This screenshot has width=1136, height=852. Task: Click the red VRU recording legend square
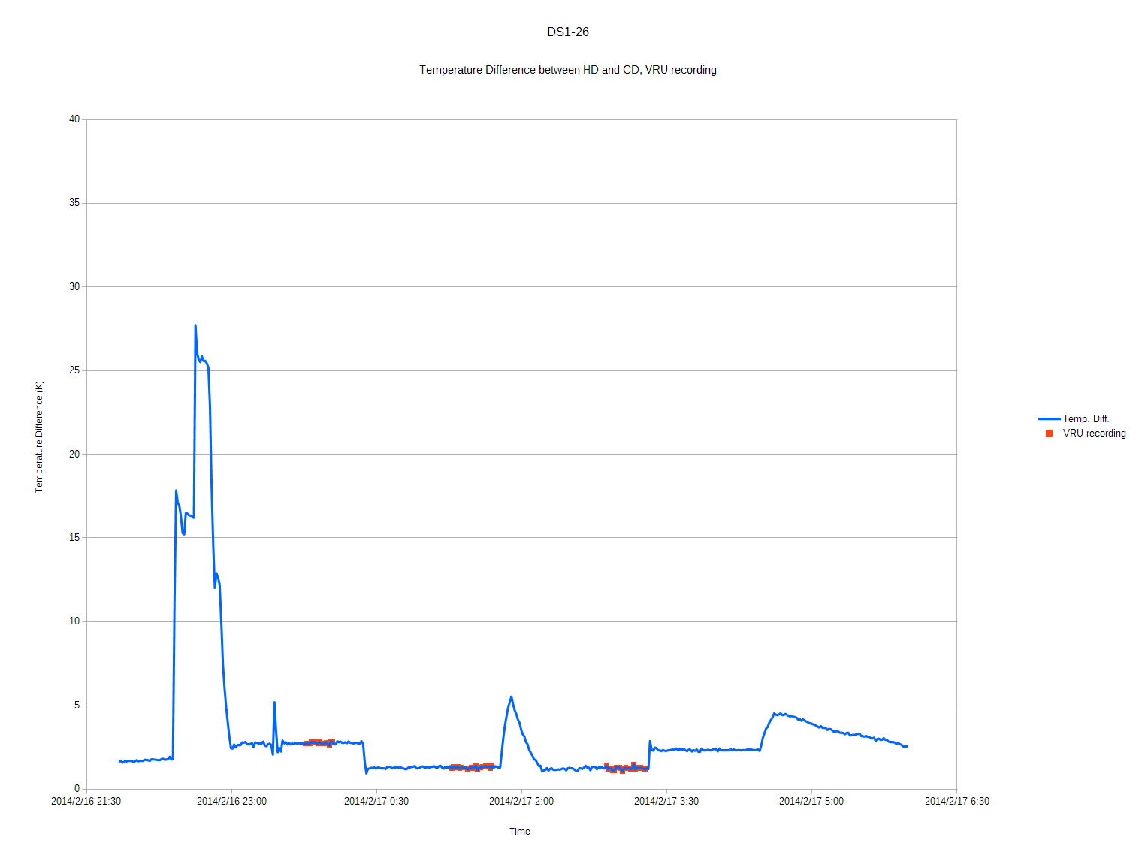point(1049,434)
